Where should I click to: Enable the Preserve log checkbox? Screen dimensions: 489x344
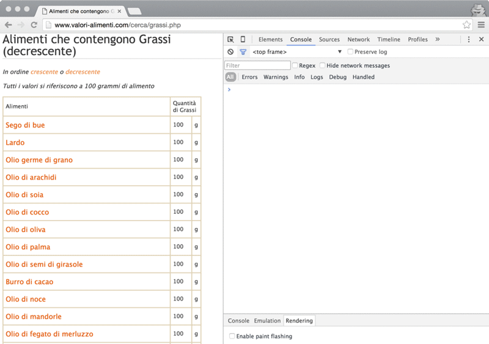[350, 52]
